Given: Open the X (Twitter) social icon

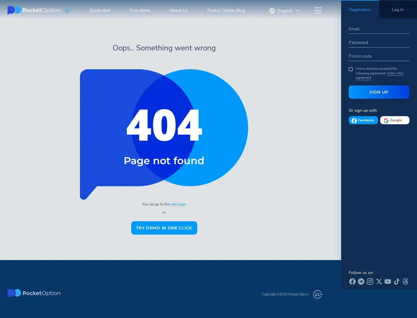Looking at the screenshot, I should (379, 282).
